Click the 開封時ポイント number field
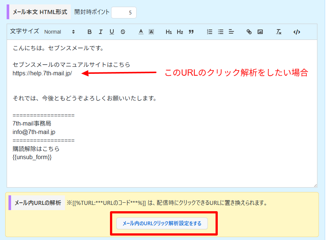Screen dimensions: 327x240 point(124,13)
